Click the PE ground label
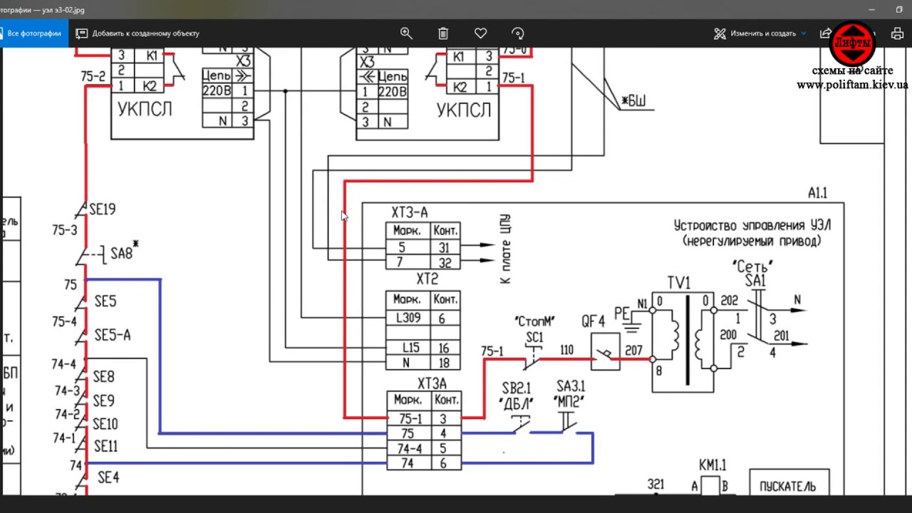 pos(621,313)
